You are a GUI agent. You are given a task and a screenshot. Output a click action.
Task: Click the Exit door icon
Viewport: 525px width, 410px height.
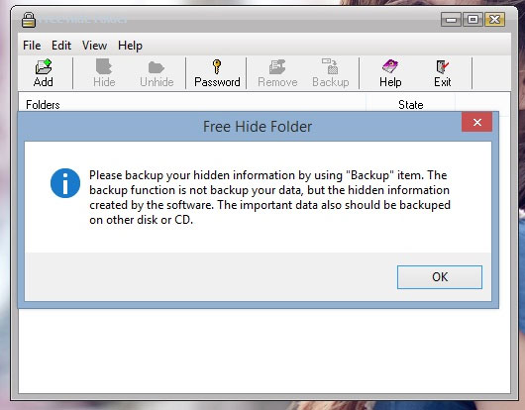click(443, 67)
